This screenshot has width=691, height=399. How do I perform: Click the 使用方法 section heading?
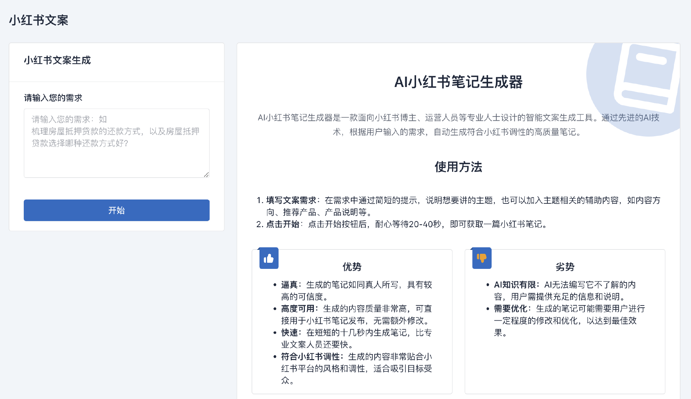(458, 167)
